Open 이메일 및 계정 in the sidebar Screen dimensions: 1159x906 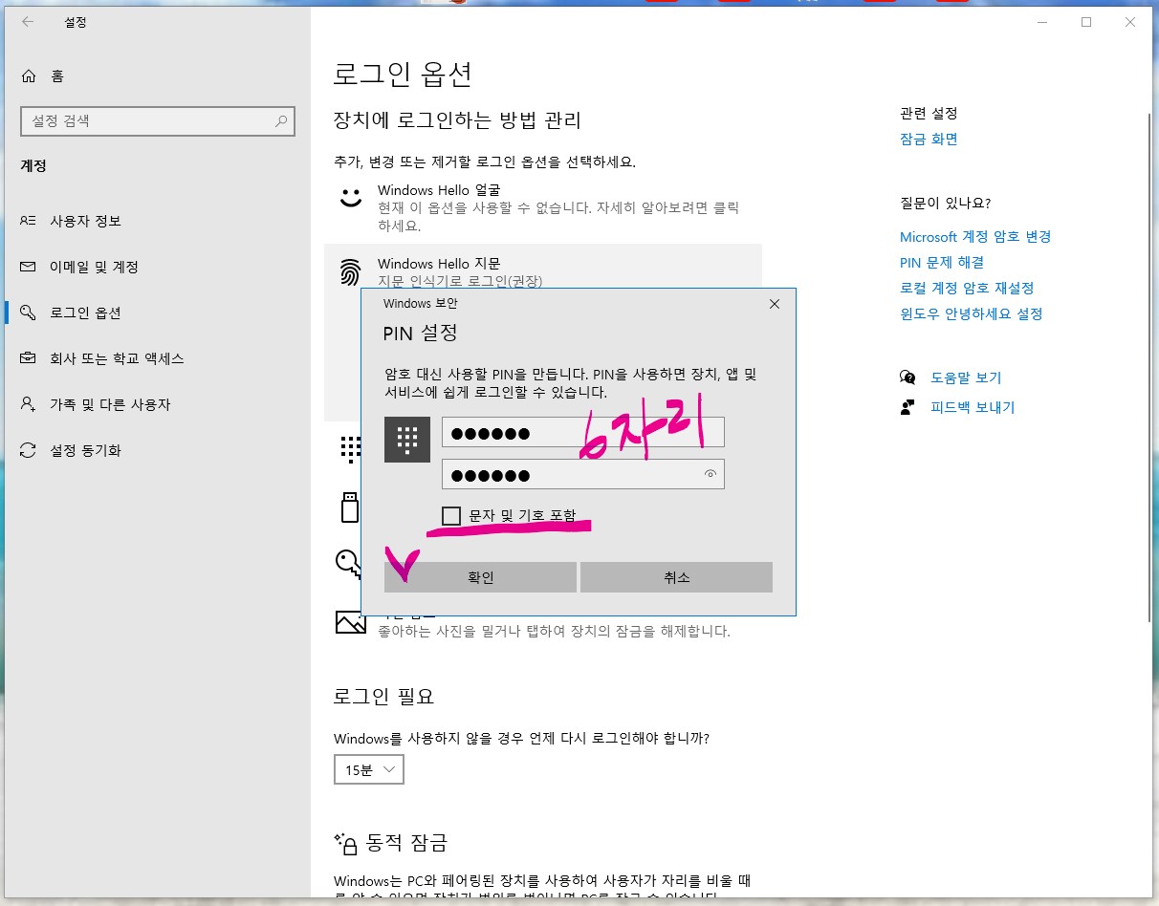[x=95, y=267]
